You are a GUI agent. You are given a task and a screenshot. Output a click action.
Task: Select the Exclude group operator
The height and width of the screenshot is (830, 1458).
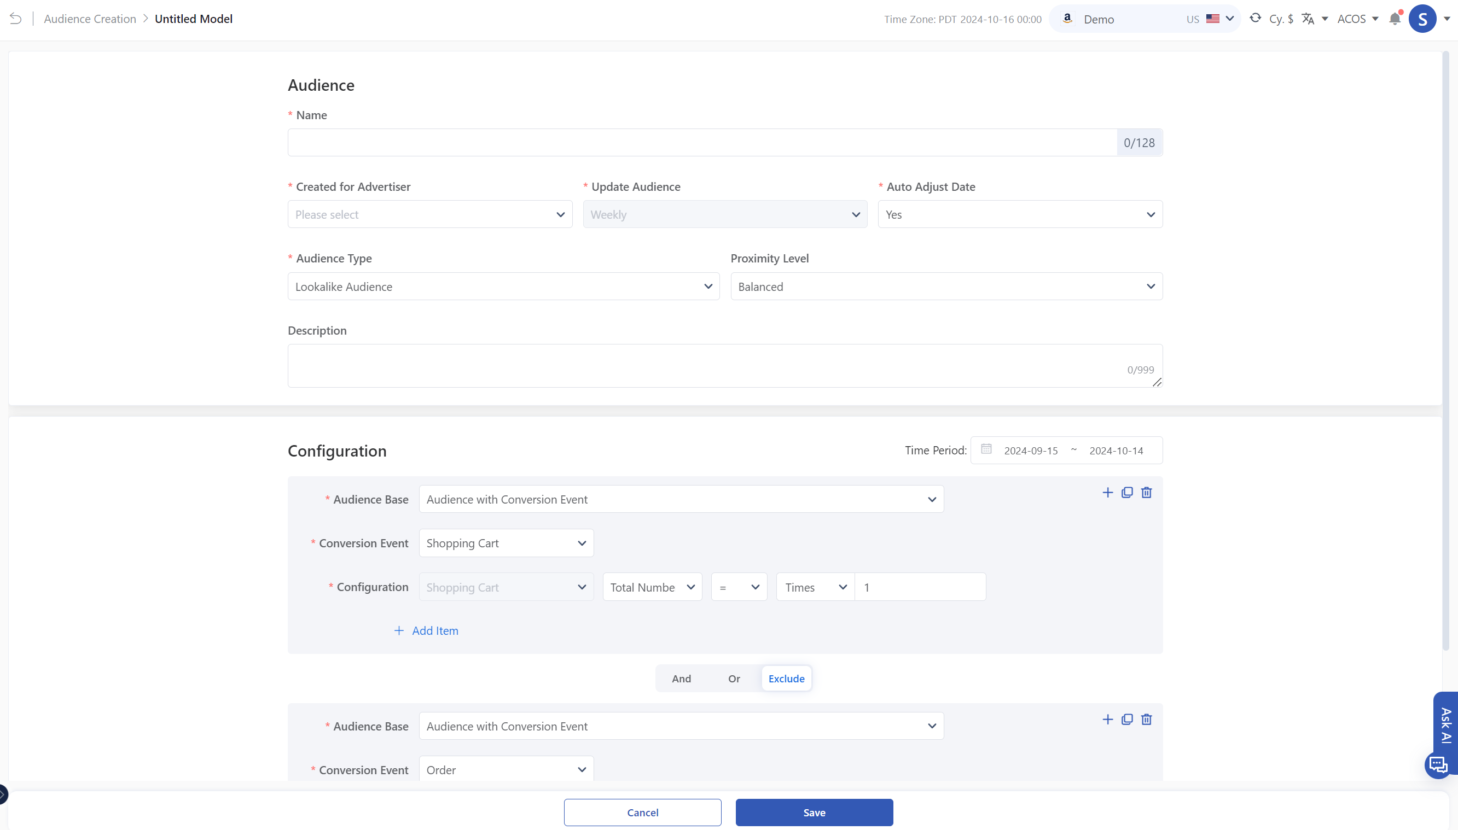[x=786, y=679]
